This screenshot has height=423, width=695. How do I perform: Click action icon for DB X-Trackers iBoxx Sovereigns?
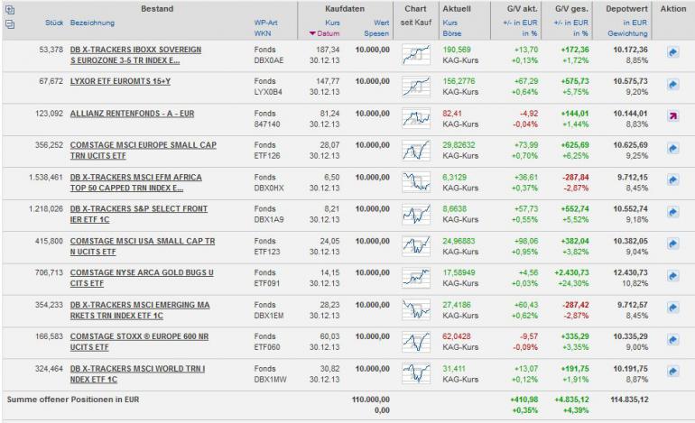(x=672, y=53)
